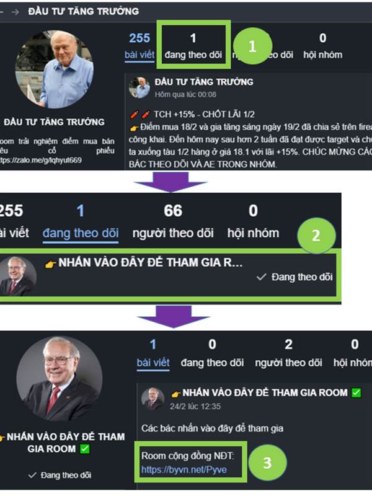372x496 pixels.
Task: Click the forward arrow in top header
Action: click(15, 12)
